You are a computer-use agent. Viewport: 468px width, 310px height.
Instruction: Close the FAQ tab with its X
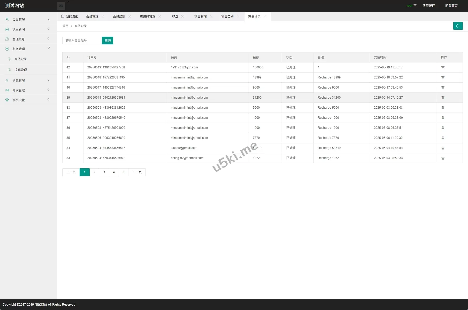pyautogui.click(x=182, y=17)
